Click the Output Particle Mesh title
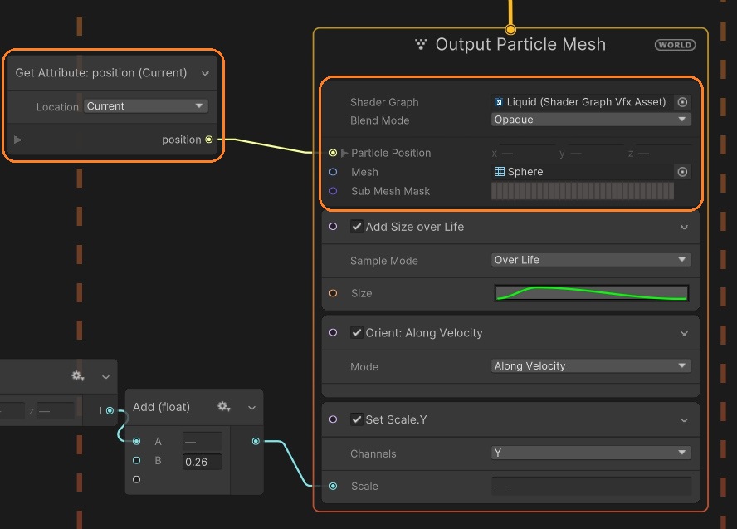Viewport: 737px width, 529px height. pos(520,45)
